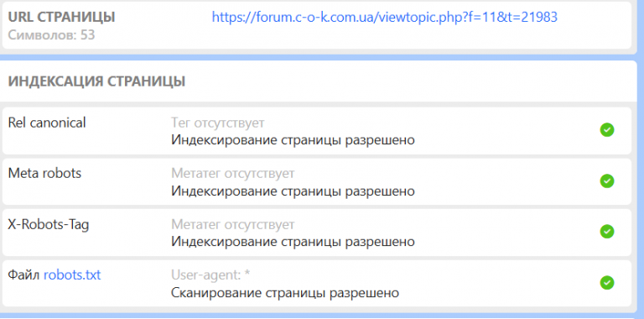Viewport: 644px width, 319px height.
Task: Open the robots.txt file link
Action: click(72, 275)
